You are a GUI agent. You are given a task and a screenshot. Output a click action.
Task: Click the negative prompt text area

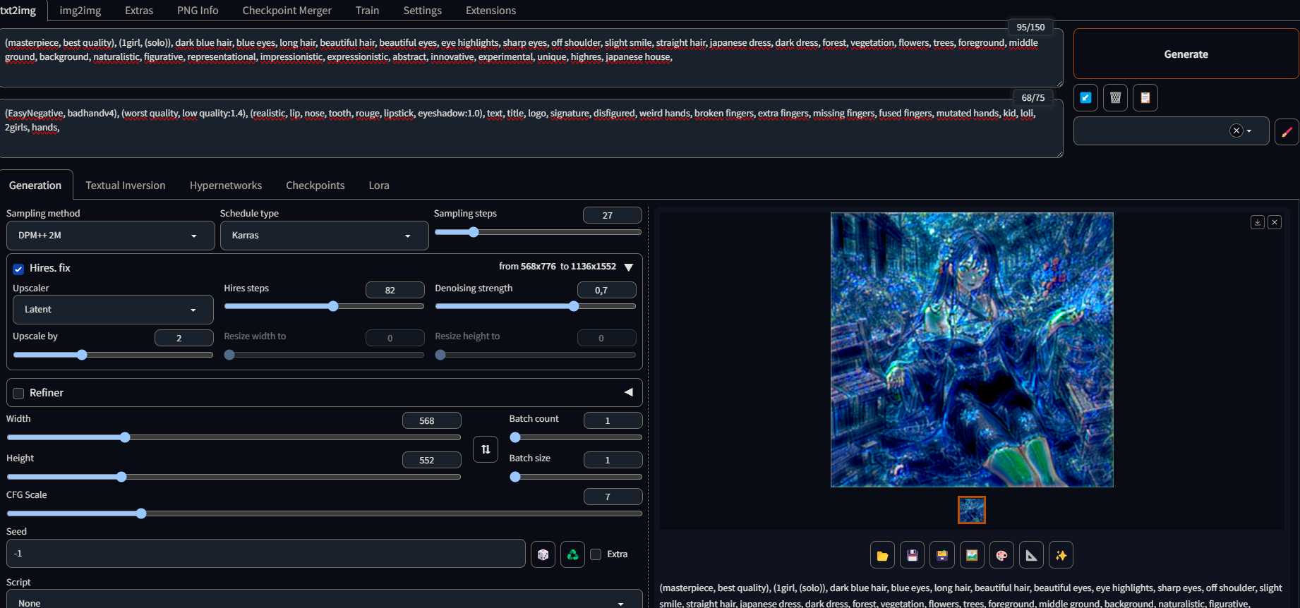point(531,128)
